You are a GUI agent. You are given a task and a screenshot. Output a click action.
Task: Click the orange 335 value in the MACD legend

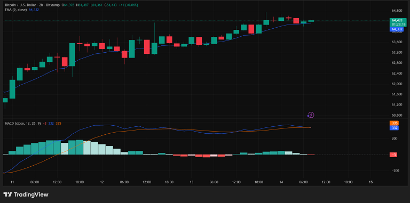pos(58,123)
